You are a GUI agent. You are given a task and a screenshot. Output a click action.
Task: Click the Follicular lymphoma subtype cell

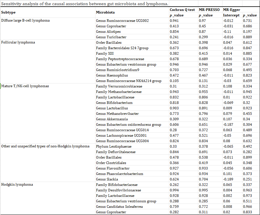pos(18,43)
